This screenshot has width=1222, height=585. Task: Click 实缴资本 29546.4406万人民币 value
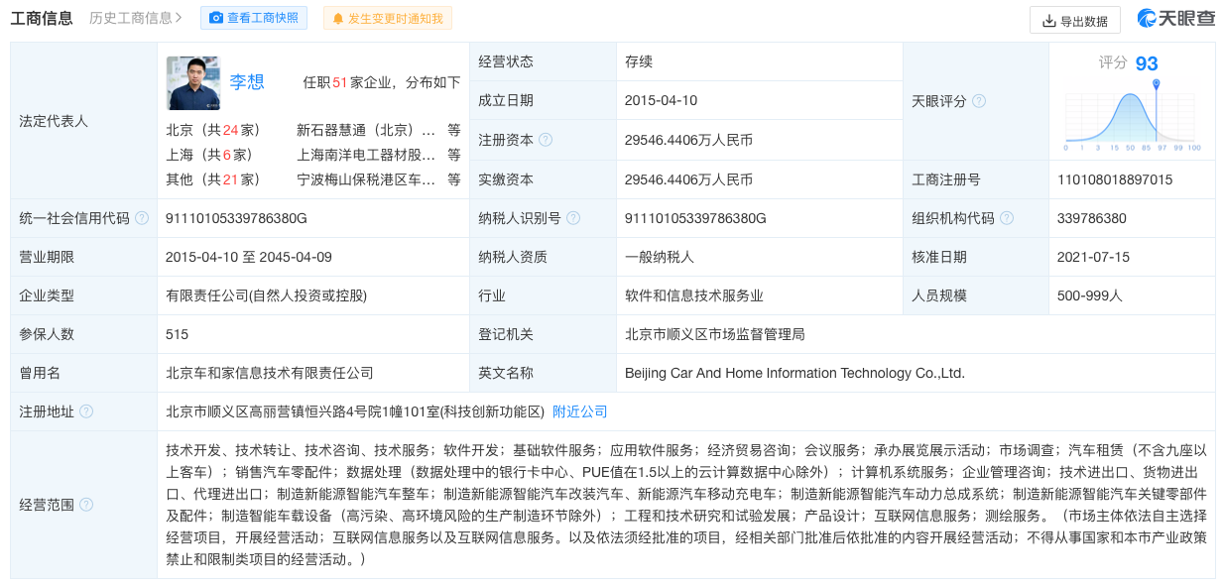click(688, 179)
